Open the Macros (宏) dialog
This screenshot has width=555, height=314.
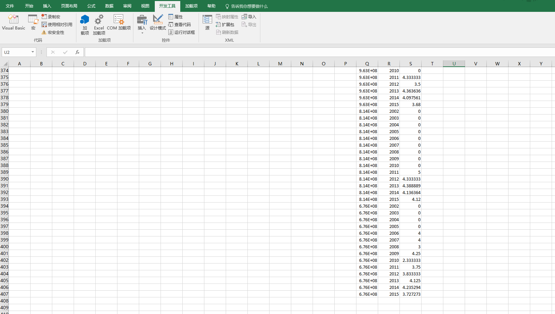point(33,22)
